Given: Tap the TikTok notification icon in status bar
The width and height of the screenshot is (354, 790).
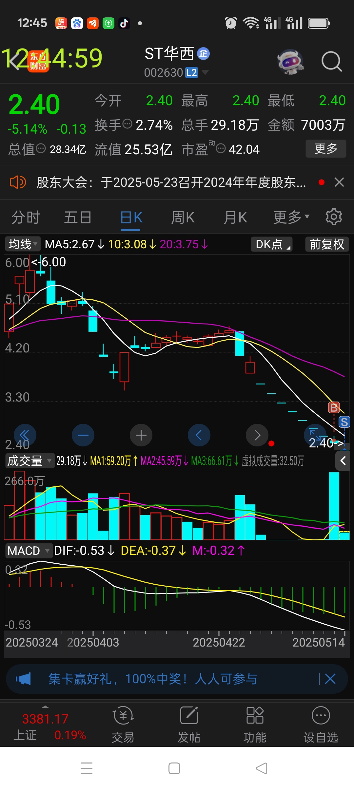Looking at the screenshot, I should (x=124, y=23).
